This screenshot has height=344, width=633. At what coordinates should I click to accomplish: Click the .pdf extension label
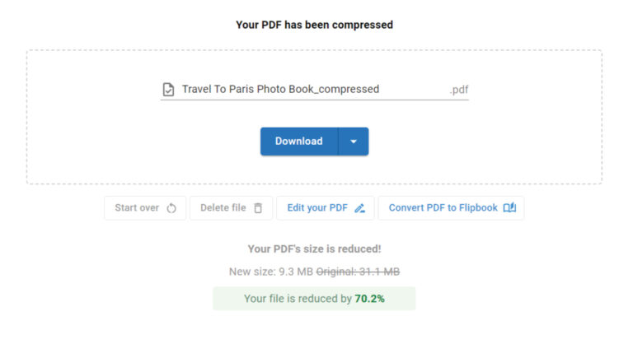pos(459,90)
